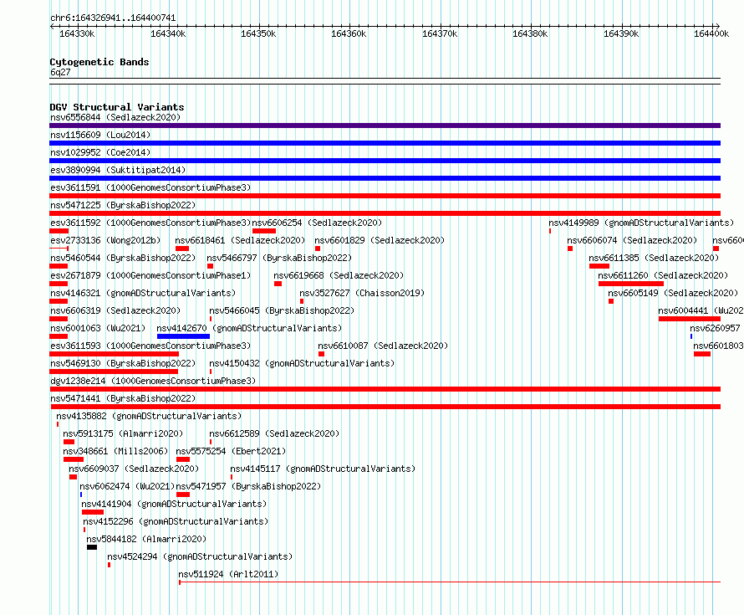Select the red bar under nsv6004441
Image resolution: width=744 pixels, height=615 pixels.
pos(690,319)
